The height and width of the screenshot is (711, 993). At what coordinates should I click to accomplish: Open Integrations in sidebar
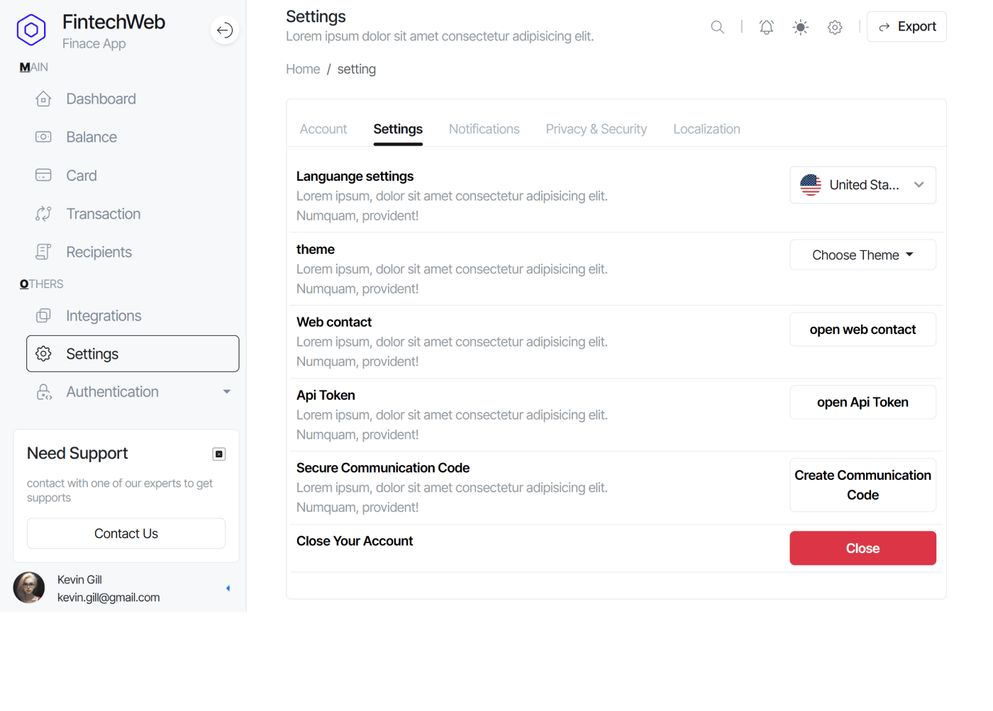click(133, 315)
